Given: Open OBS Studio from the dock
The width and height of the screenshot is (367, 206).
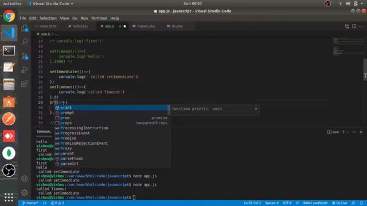Looking at the screenshot, I should [x=9, y=171].
